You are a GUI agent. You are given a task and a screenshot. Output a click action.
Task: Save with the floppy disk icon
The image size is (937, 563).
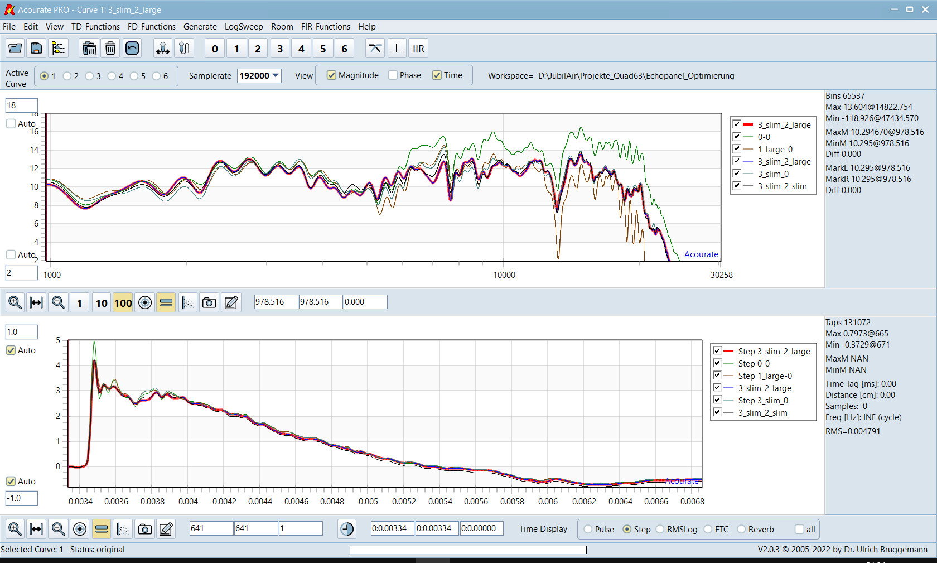(x=36, y=49)
